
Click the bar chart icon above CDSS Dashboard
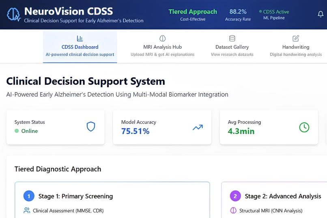(x=80, y=39)
